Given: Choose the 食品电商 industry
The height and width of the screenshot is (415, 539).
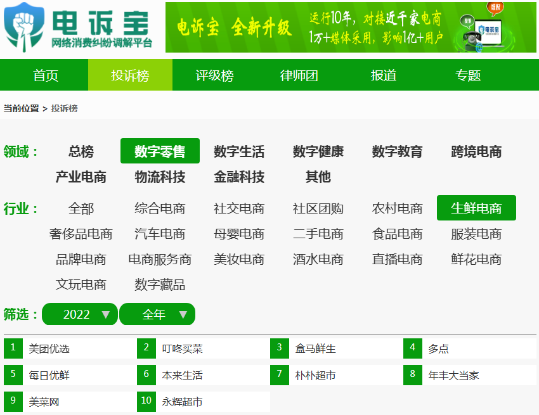Looking at the screenshot, I should (x=398, y=234).
